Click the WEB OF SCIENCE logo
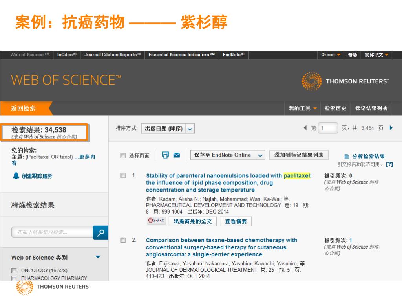The width and height of the screenshot is (402, 302). pyautogui.click(x=66, y=80)
